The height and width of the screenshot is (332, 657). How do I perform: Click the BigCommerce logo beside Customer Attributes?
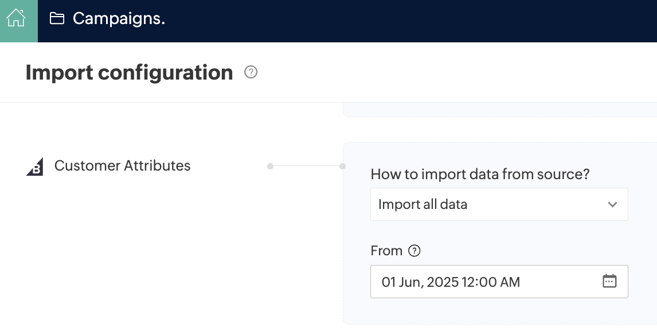tap(35, 167)
